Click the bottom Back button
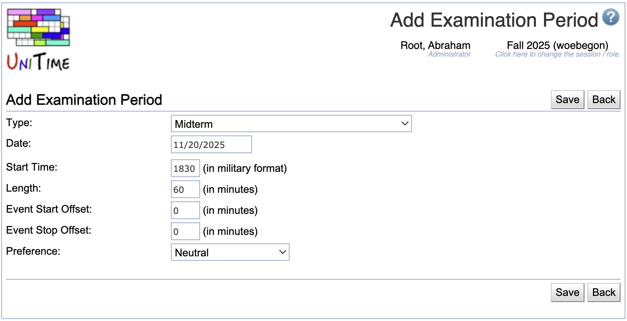Viewport: 627px width, 321px height. 604,293
